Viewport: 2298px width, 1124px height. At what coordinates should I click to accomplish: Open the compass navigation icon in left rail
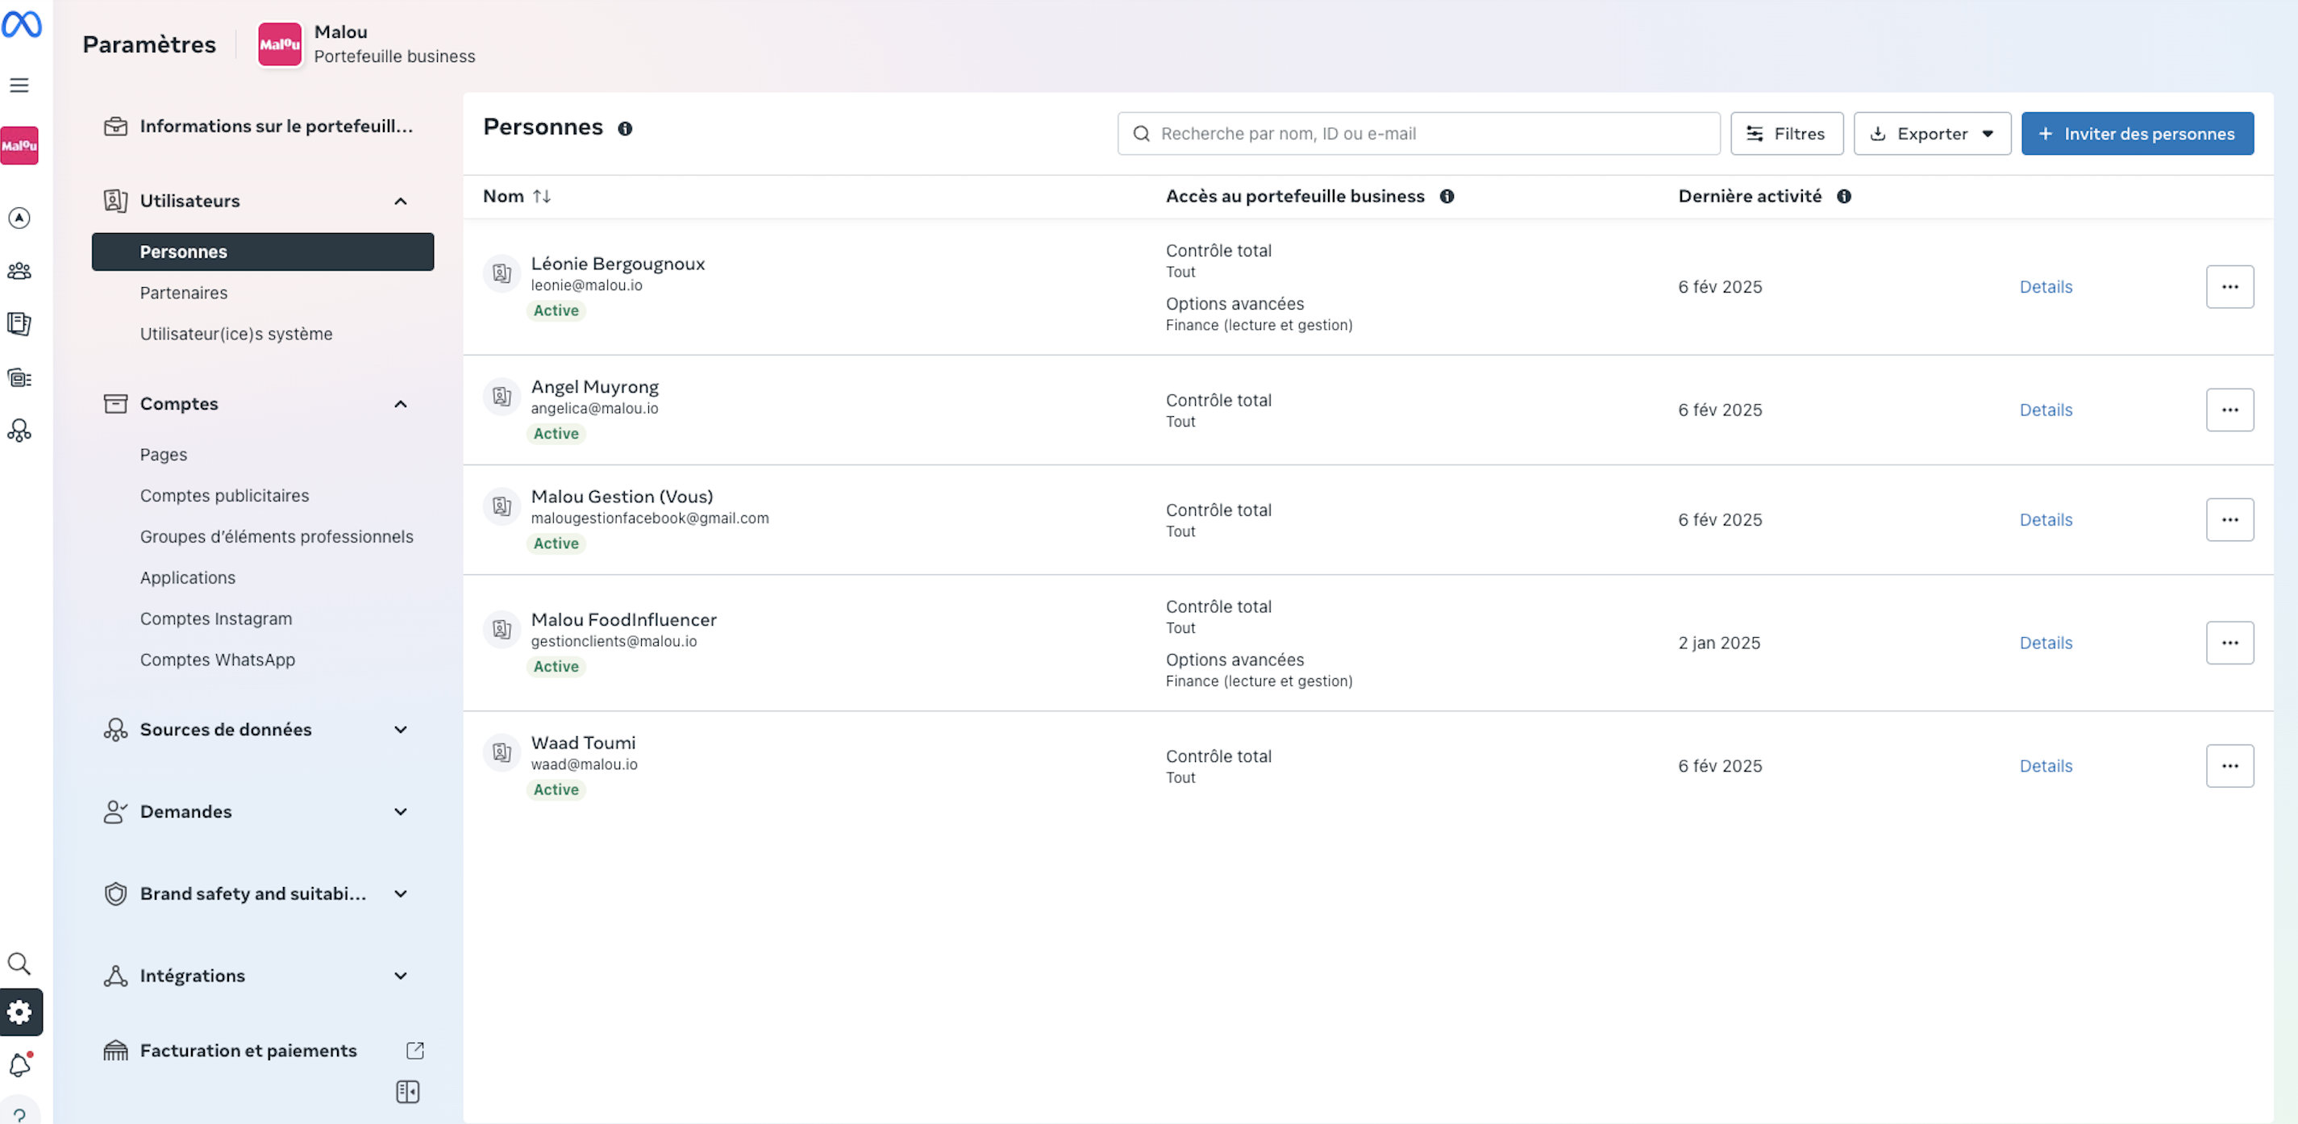(x=19, y=218)
